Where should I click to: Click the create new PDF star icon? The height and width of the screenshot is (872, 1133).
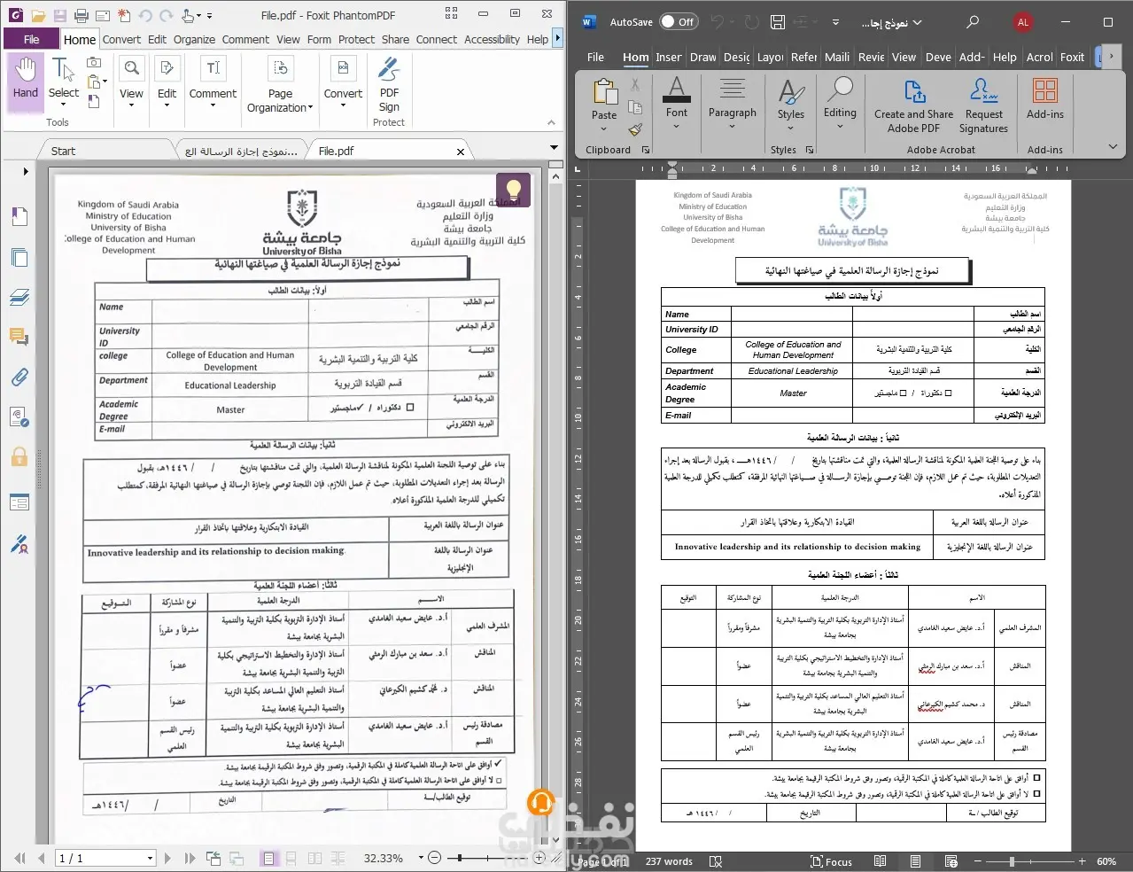(x=124, y=16)
